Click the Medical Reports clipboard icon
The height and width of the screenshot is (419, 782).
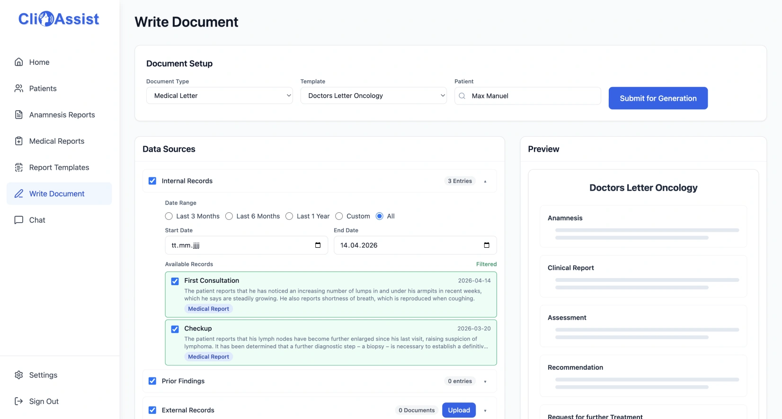coord(19,141)
